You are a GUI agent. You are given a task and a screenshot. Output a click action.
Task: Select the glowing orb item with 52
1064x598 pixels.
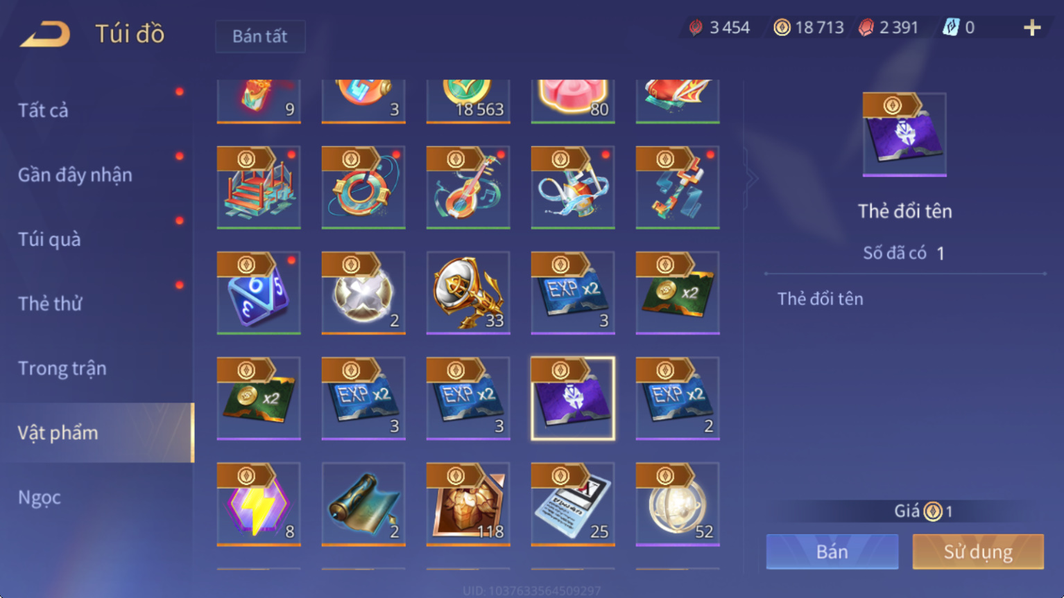tap(678, 504)
